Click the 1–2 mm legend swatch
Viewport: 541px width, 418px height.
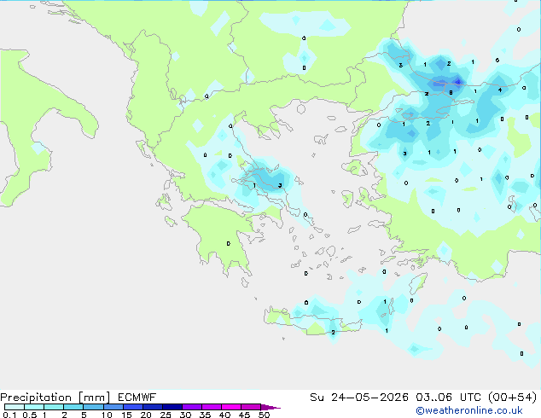click(54, 407)
